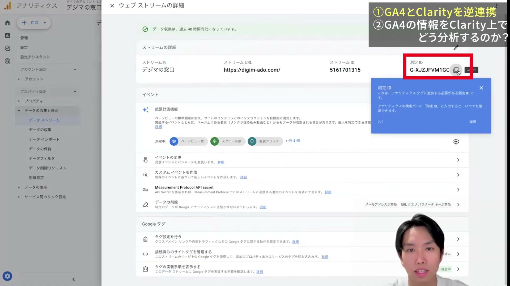Close the web stream details panel

[x=112, y=6]
